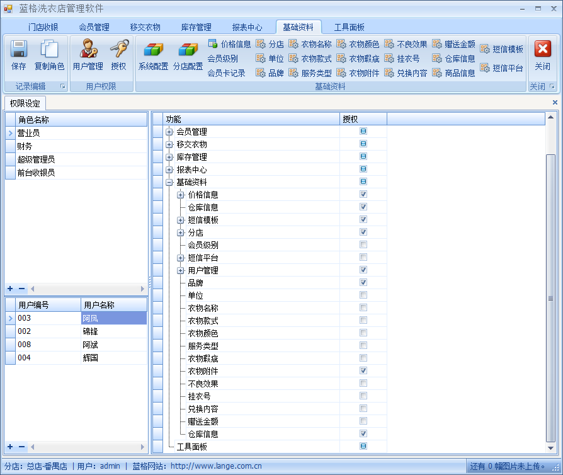Open 衣物瑕疵 ribbon item
Image resolution: width=563 pixels, height=475 pixels.
(358, 59)
